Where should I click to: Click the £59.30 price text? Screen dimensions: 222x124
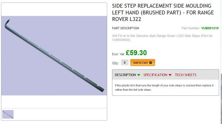pyautogui.click(x=136, y=53)
